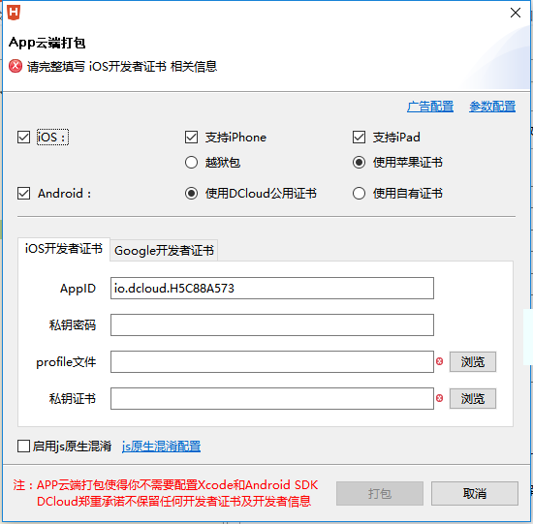Click 浏览 button for profile文件
The image size is (533, 524).
473,362
